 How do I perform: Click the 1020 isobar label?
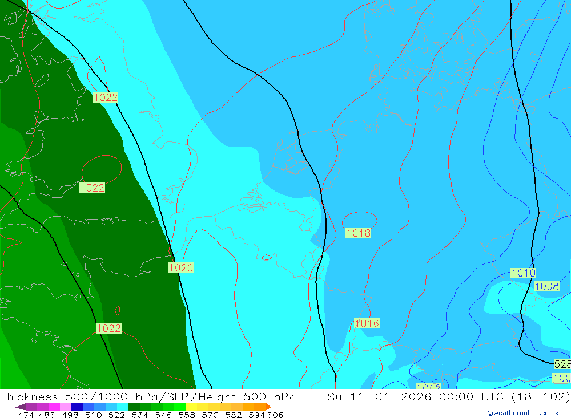(x=180, y=268)
